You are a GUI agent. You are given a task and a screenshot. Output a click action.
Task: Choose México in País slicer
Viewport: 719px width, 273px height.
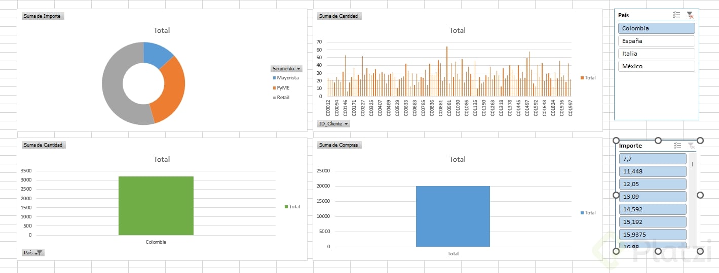tap(657, 66)
